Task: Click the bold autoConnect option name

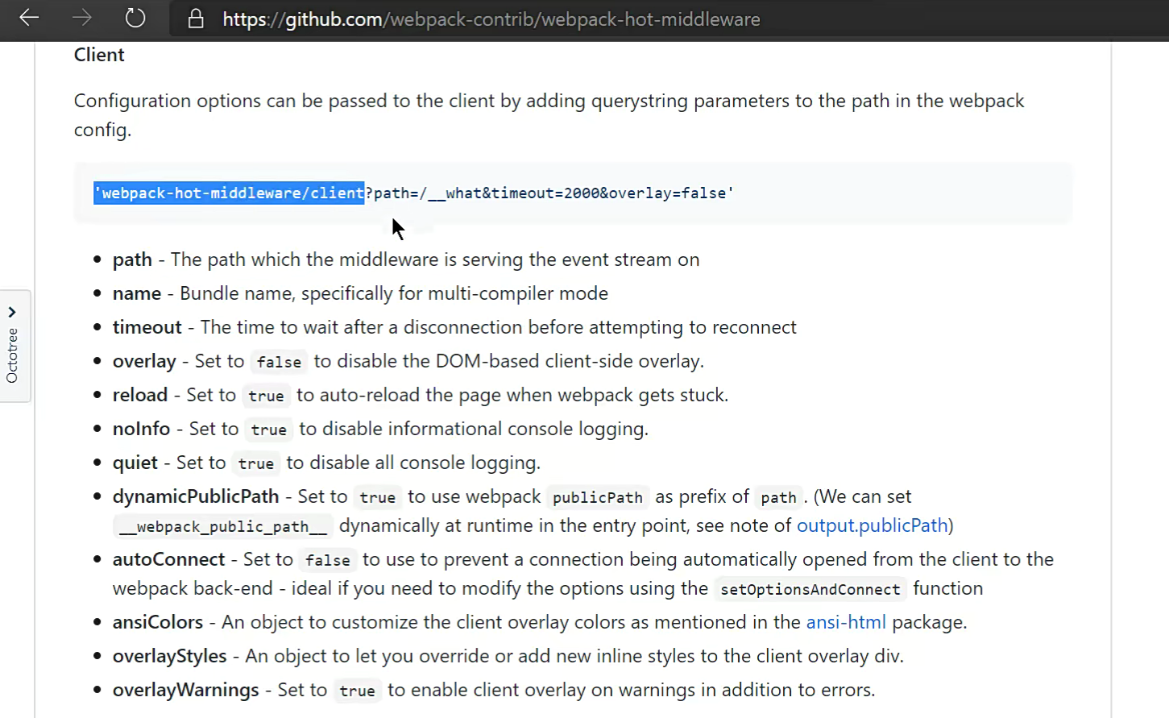Action: click(168, 559)
